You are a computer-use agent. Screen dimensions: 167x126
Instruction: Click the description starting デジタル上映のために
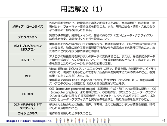102,106
